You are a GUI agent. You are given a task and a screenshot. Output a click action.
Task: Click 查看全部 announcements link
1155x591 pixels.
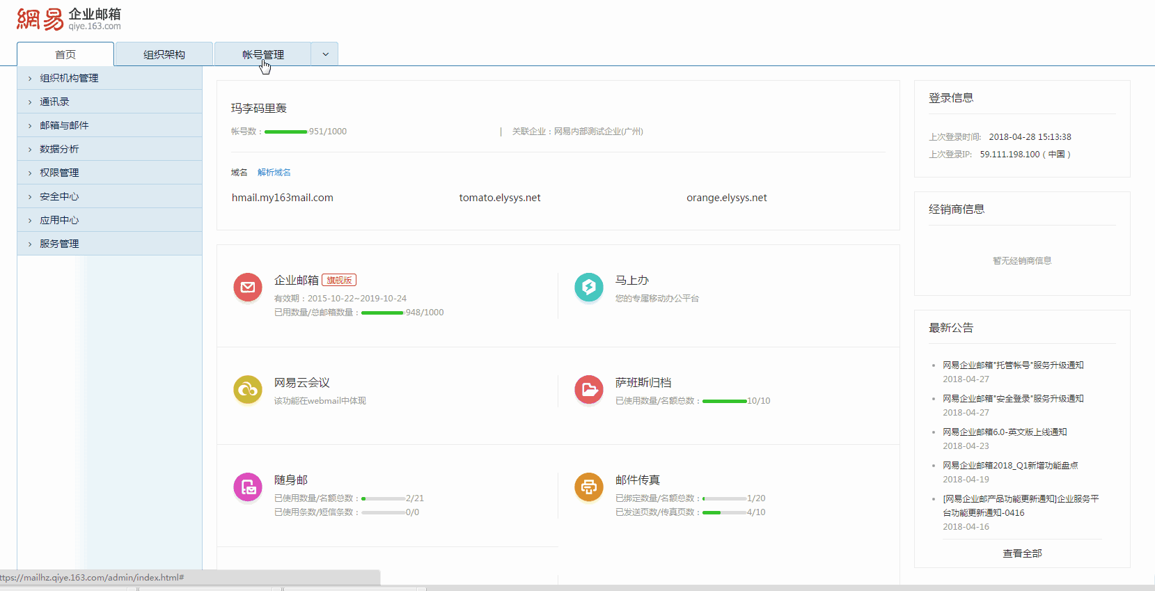point(1022,553)
